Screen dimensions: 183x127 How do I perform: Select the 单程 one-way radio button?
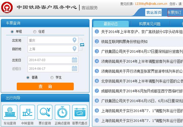[x=12, y=32]
